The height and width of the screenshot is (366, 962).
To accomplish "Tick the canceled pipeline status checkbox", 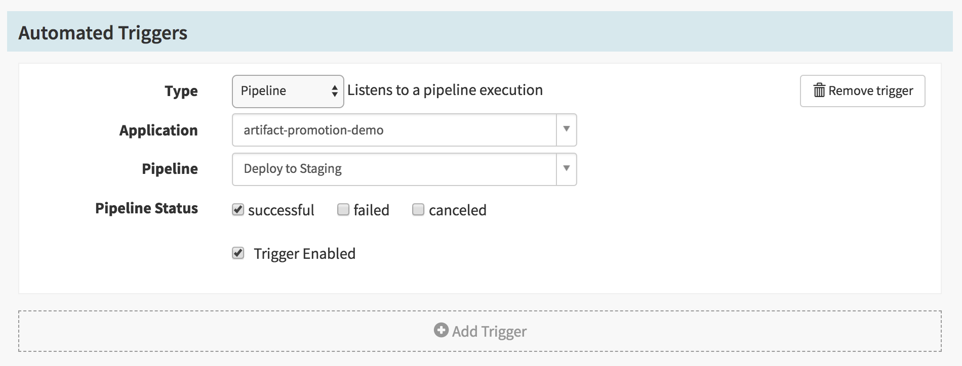I will click(418, 209).
